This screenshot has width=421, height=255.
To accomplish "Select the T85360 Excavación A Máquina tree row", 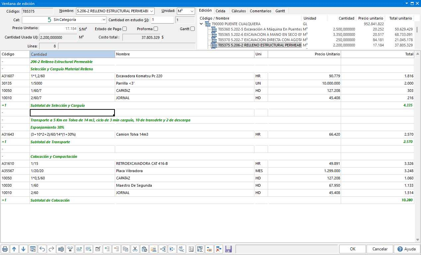I will 260,29.
